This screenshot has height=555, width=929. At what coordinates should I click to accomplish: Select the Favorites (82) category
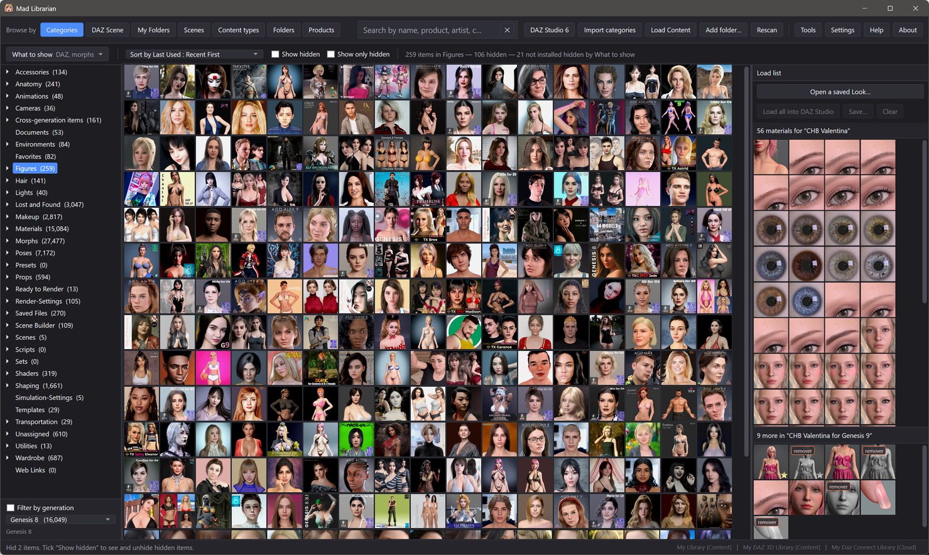[x=35, y=156]
